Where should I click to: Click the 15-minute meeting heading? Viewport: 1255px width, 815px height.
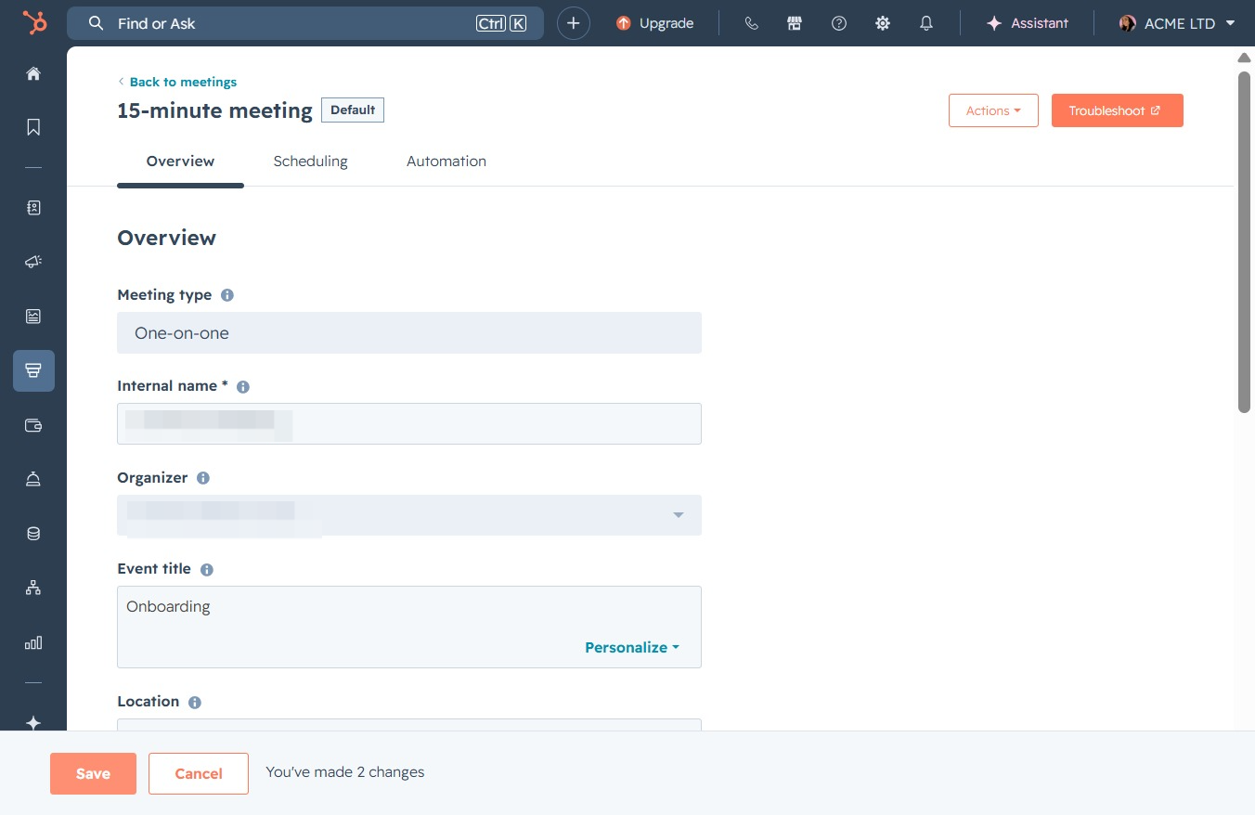(214, 110)
